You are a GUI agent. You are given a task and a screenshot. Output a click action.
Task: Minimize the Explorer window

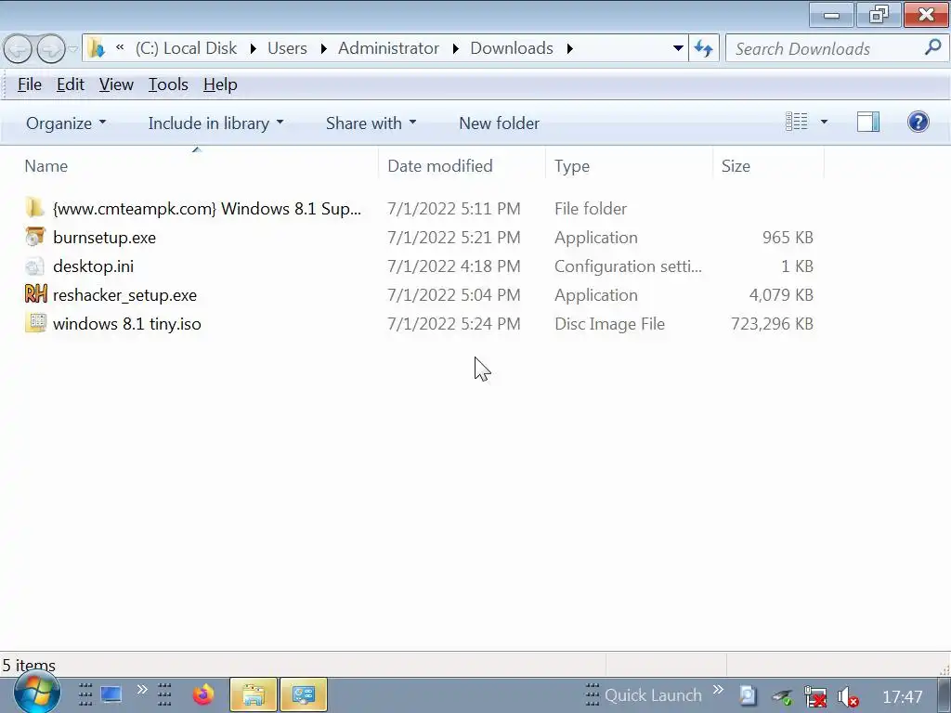point(831,15)
